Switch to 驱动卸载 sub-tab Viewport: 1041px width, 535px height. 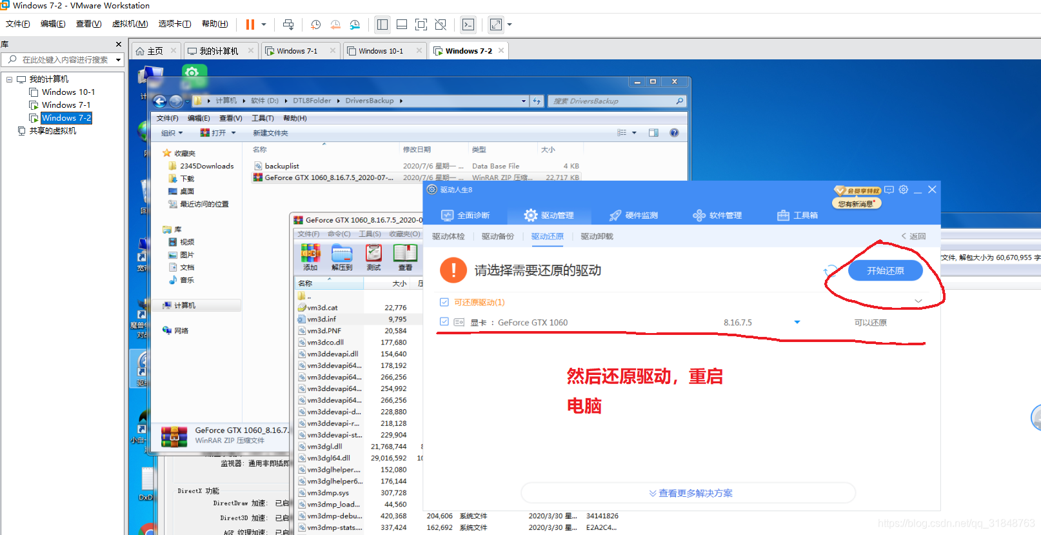pyautogui.click(x=597, y=236)
